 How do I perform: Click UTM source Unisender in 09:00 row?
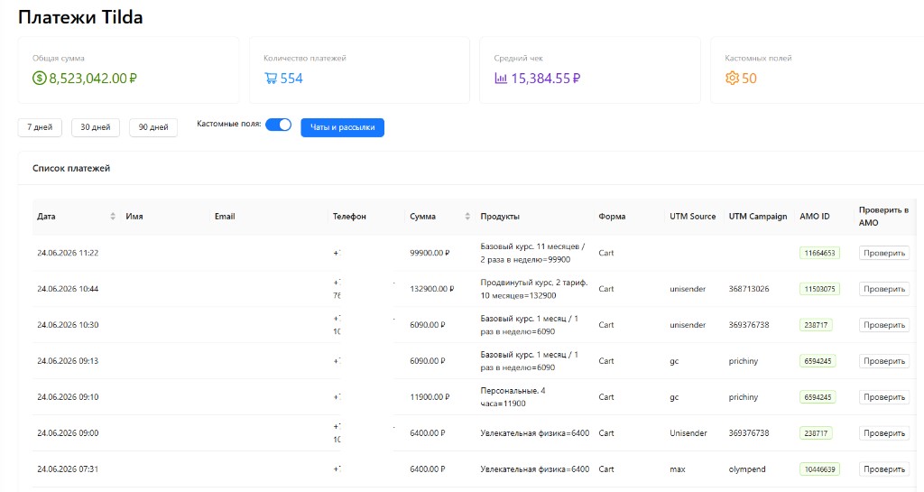688,433
